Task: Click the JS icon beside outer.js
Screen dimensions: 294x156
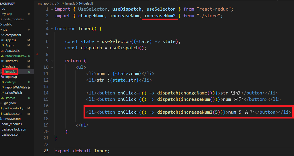Action: tap(2, 82)
